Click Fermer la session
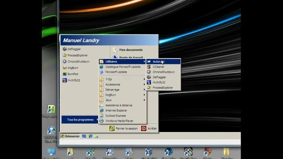This screenshot has height=159, width=283. click(123, 129)
